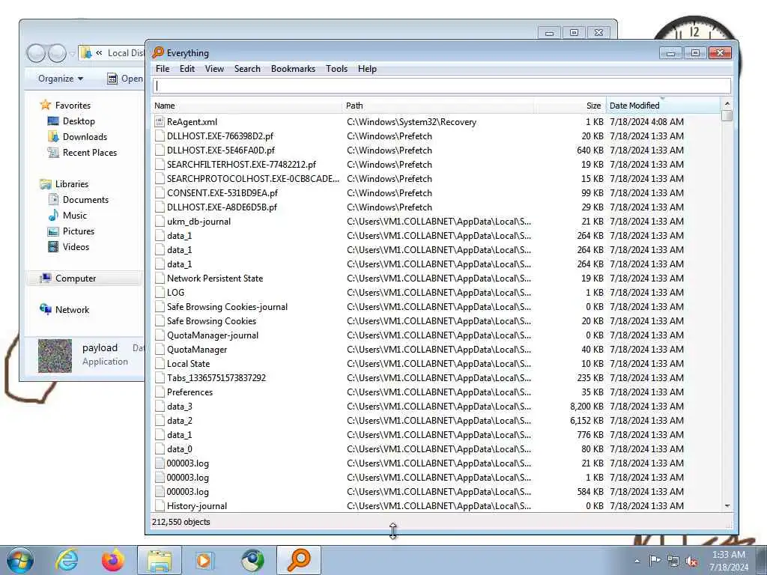Show hidden system tray icons
Image resolution: width=767 pixels, height=575 pixels.
637,562
